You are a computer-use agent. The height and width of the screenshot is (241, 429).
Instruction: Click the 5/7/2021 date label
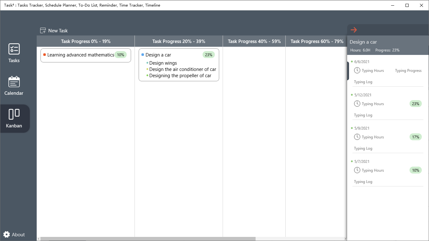[x=362, y=162]
